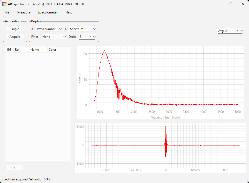Click the Color column header
The width and height of the screenshot is (249, 183).
pyautogui.click(x=52, y=50)
